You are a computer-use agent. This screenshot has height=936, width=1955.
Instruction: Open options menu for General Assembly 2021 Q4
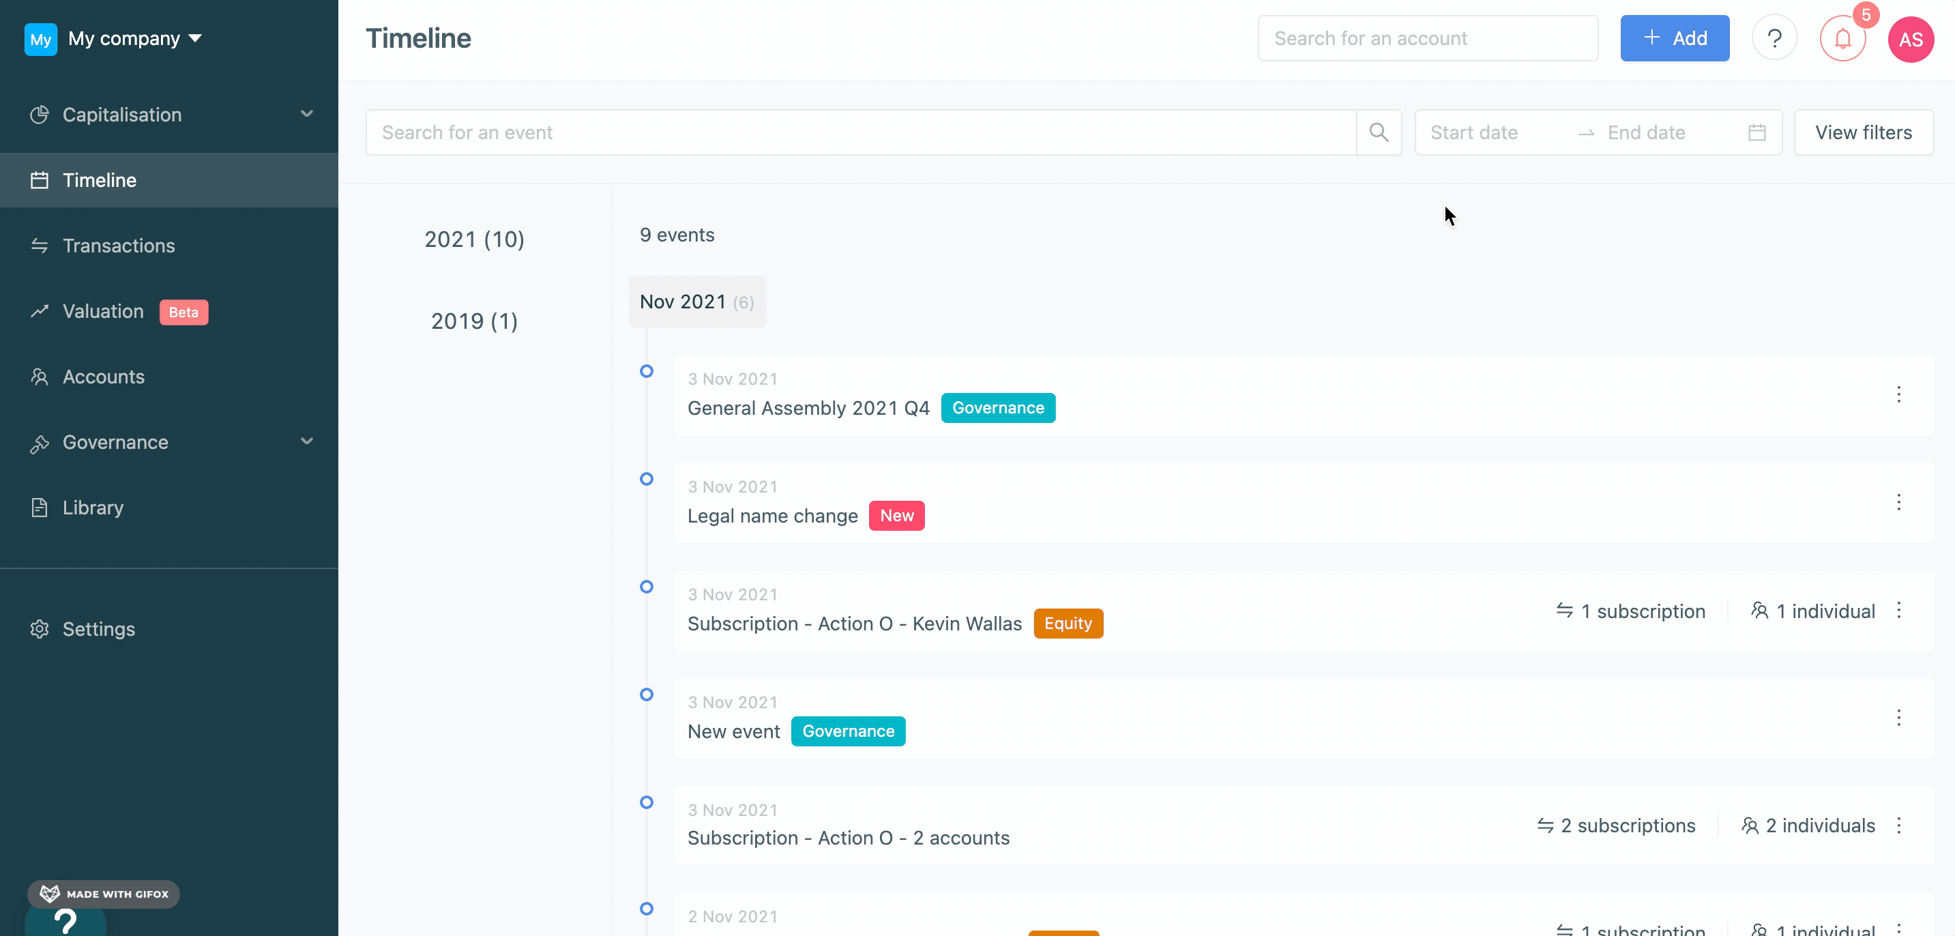(x=1899, y=394)
